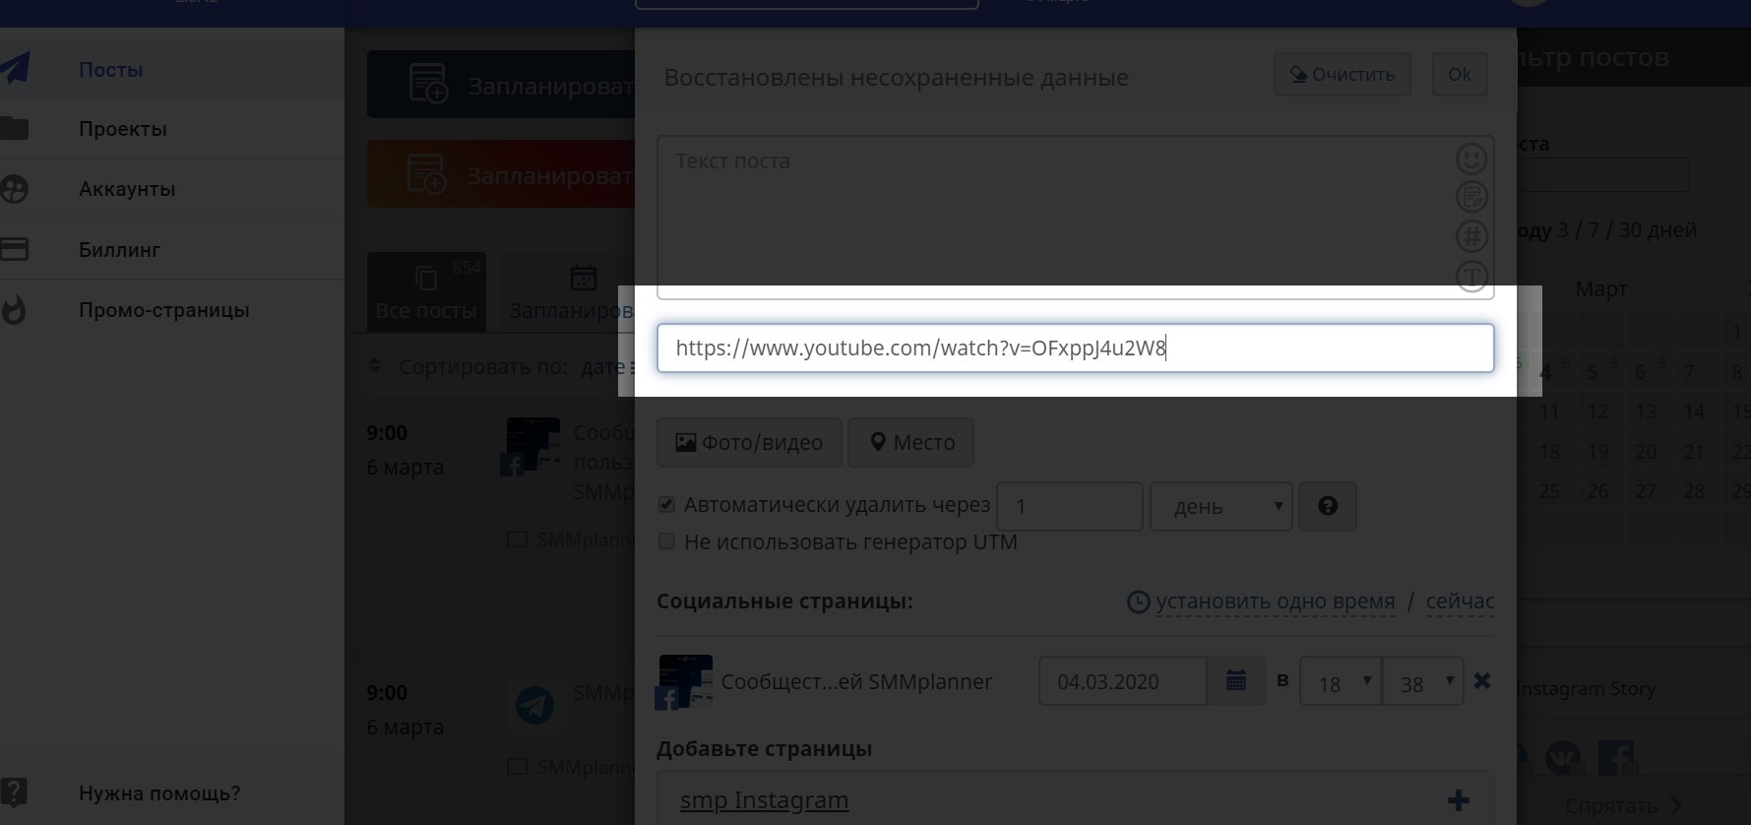Screen dimensions: 1751x825
Task: Click the VK icon in the filter panel
Action: tap(1563, 758)
